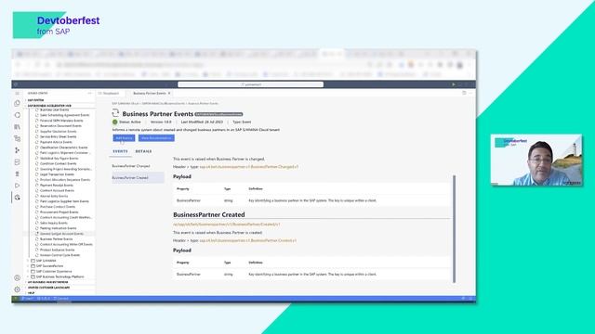Expand the SAP S/4HANA folder

click(46, 261)
